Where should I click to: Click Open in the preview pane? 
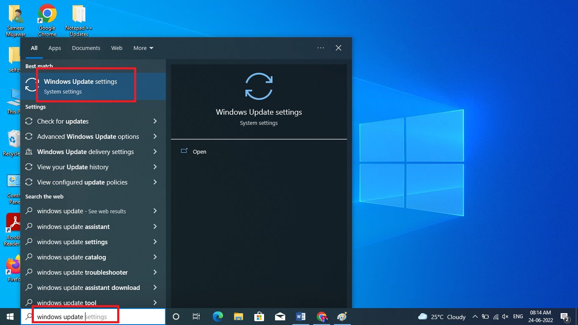click(199, 151)
